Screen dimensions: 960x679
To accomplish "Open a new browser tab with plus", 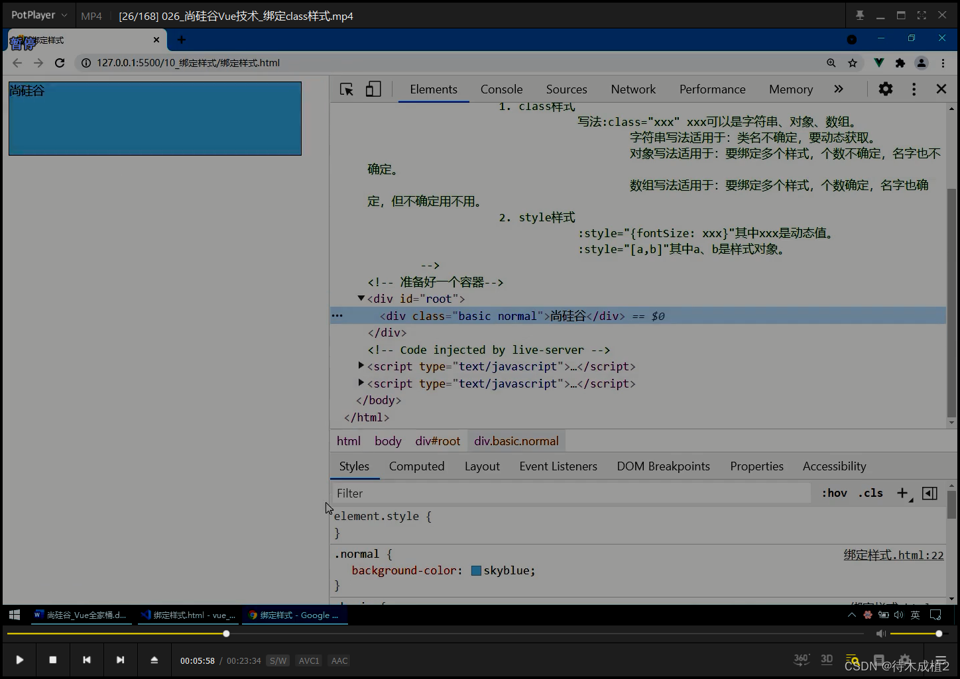I will pos(182,40).
